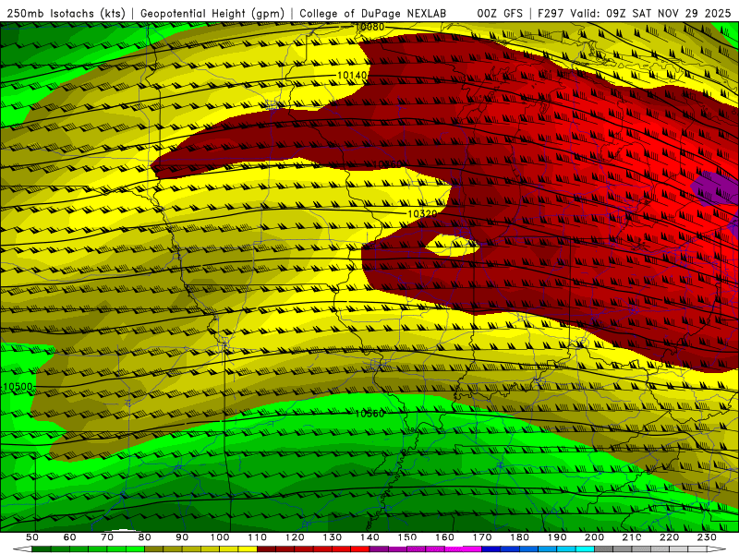Click the 140 label on color scale
The height and width of the screenshot is (554, 739).
click(x=370, y=537)
